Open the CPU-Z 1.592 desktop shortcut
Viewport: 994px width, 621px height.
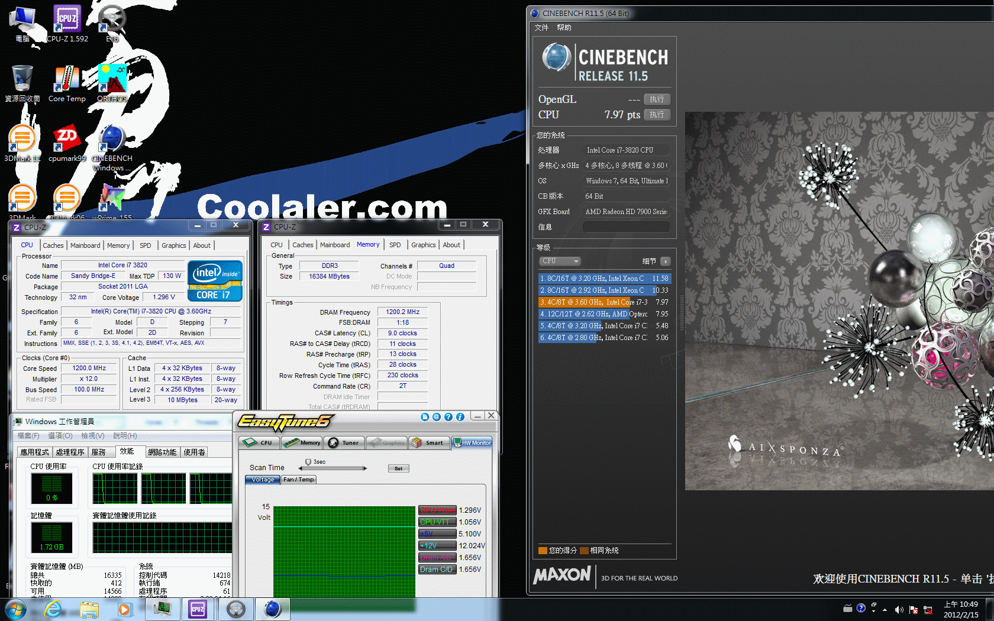pyautogui.click(x=67, y=24)
